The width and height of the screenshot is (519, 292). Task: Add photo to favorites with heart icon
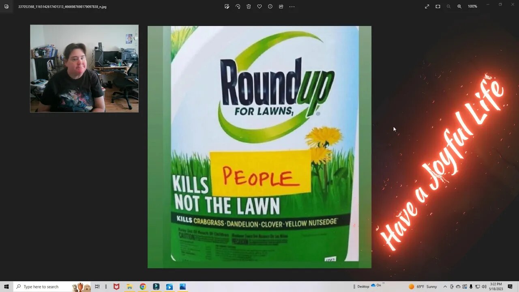click(259, 6)
